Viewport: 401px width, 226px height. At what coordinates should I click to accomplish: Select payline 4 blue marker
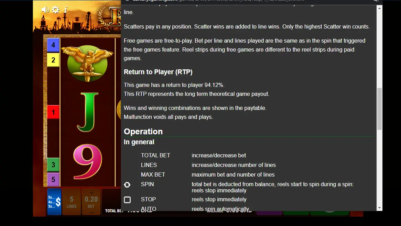(x=53, y=45)
